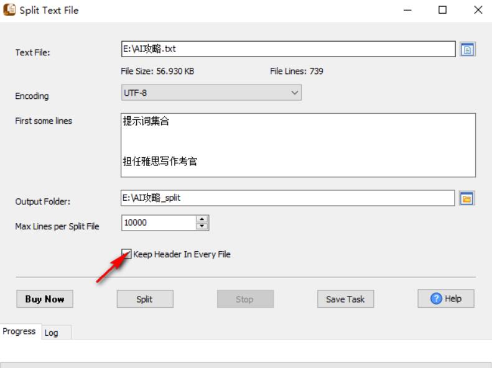Decrease max lines with down arrow
Image resolution: width=492 pixels, height=368 pixels.
pos(202,226)
